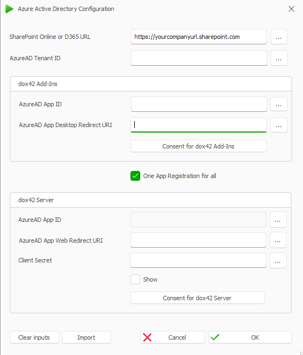Enable the Show client secret checkbox
Viewport: 303px width, 355px height.
(135, 279)
